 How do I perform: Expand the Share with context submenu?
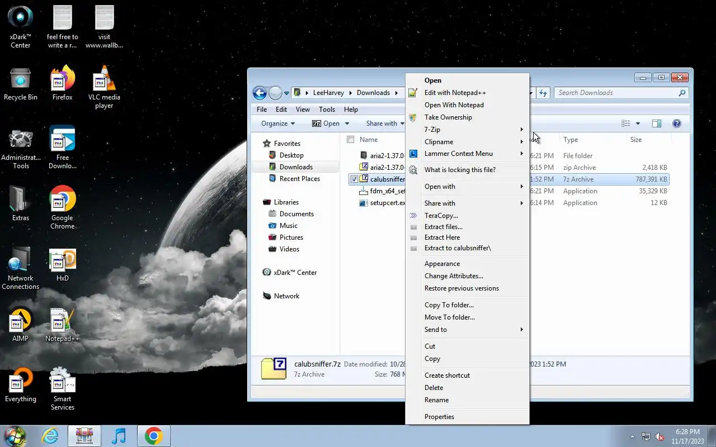pos(467,203)
